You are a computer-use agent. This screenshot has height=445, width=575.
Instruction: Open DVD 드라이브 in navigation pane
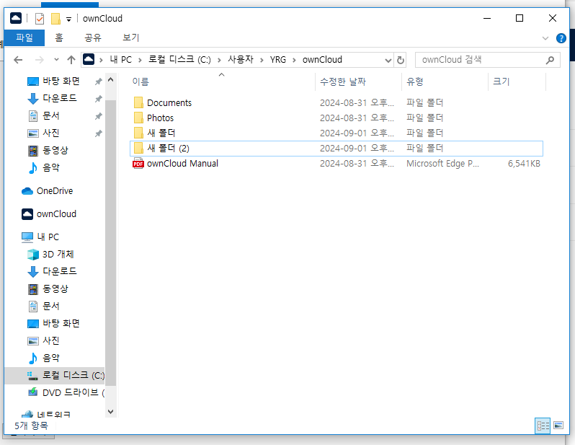pos(73,392)
